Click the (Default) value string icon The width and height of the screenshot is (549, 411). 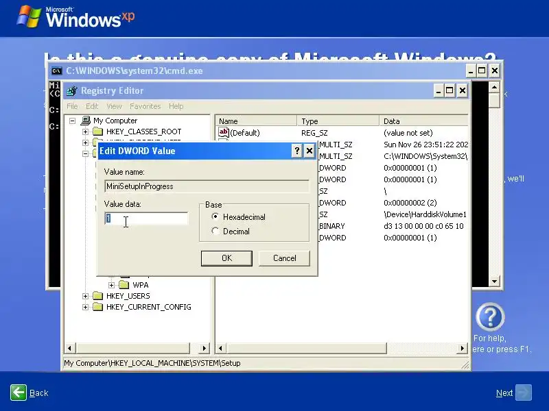[224, 132]
